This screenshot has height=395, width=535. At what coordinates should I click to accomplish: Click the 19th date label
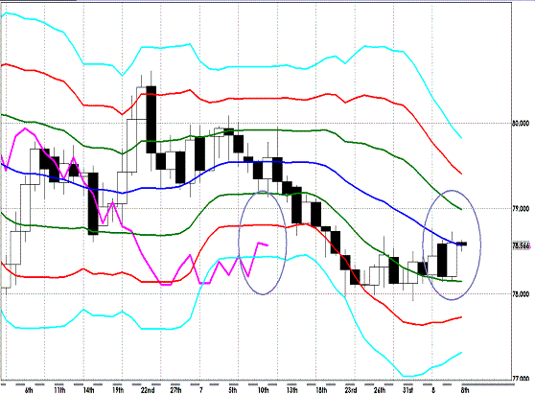coord(118,390)
